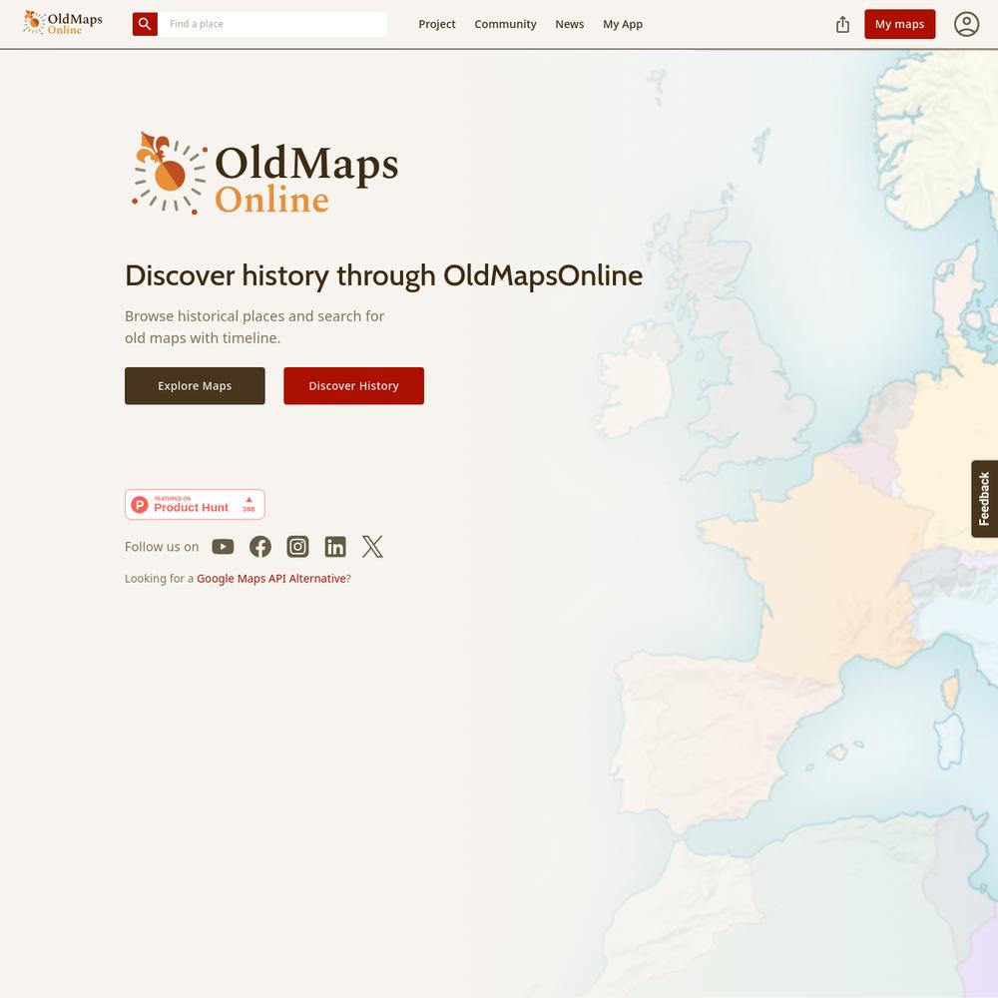This screenshot has height=998, width=998.
Task: Open the My App menu item
Action: coord(623,24)
